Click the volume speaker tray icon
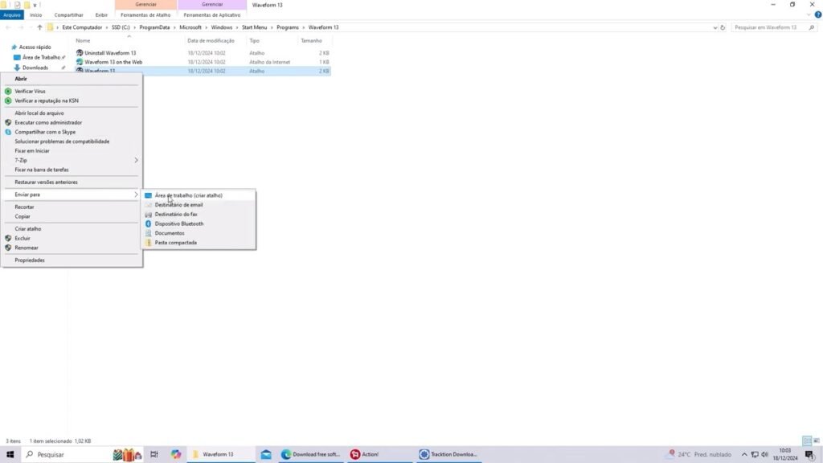 point(765,455)
